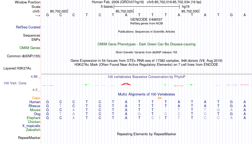Click the GENCODE V49lift37 track title
The height and width of the screenshot is (144, 252).
(146, 19)
